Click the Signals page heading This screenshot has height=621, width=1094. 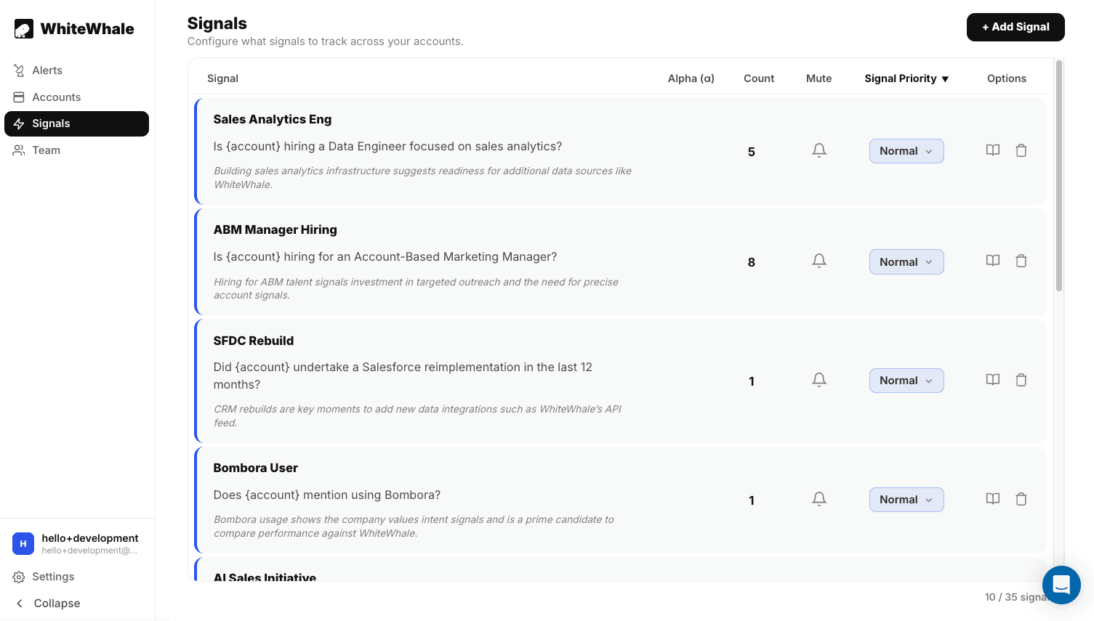217,23
